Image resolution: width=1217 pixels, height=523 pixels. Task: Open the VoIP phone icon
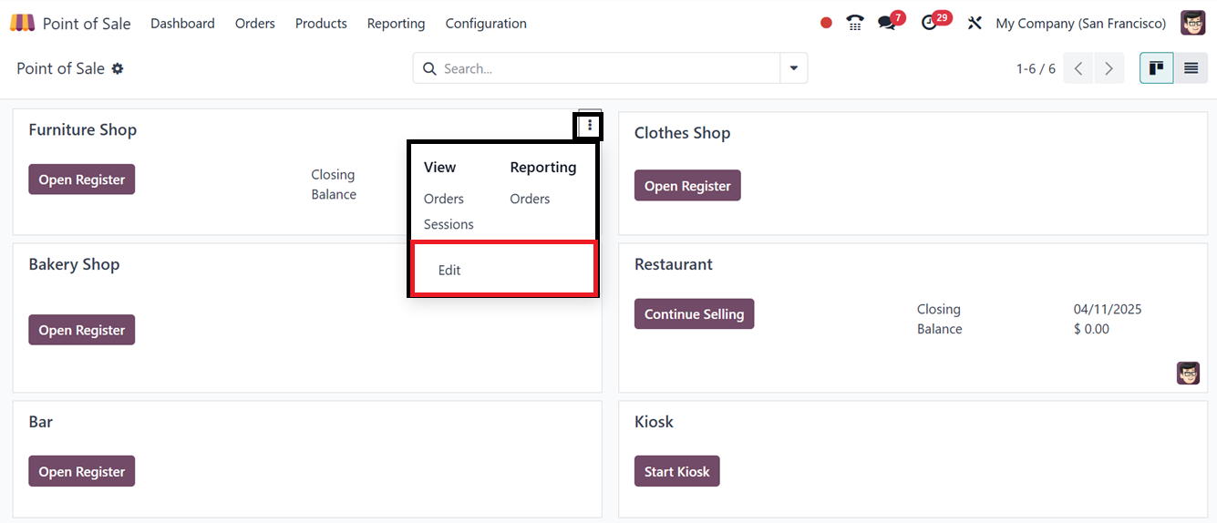pos(855,24)
